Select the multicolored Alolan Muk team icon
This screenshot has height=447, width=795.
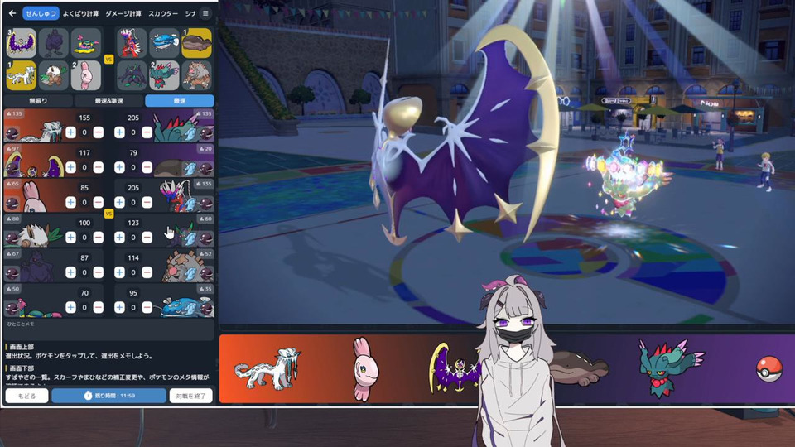coord(85,42)
